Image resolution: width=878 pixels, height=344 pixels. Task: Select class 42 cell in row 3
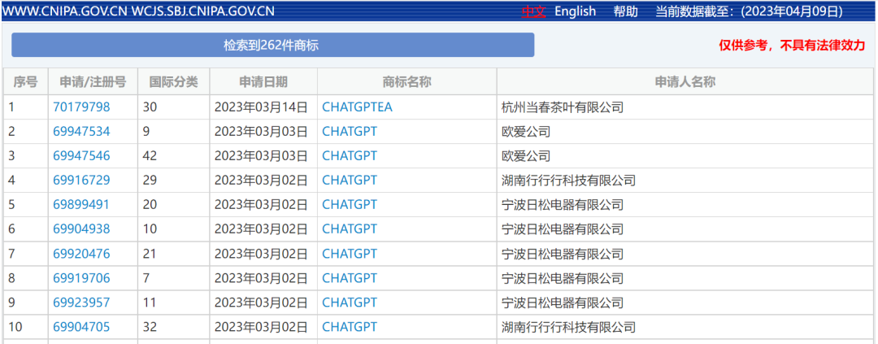[x=174, y=156]
